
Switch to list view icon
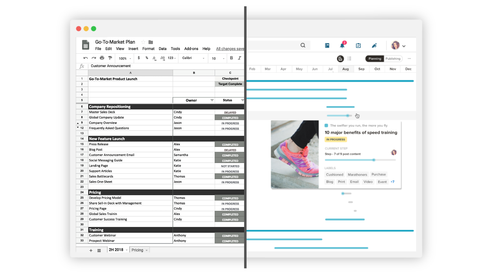349,59
